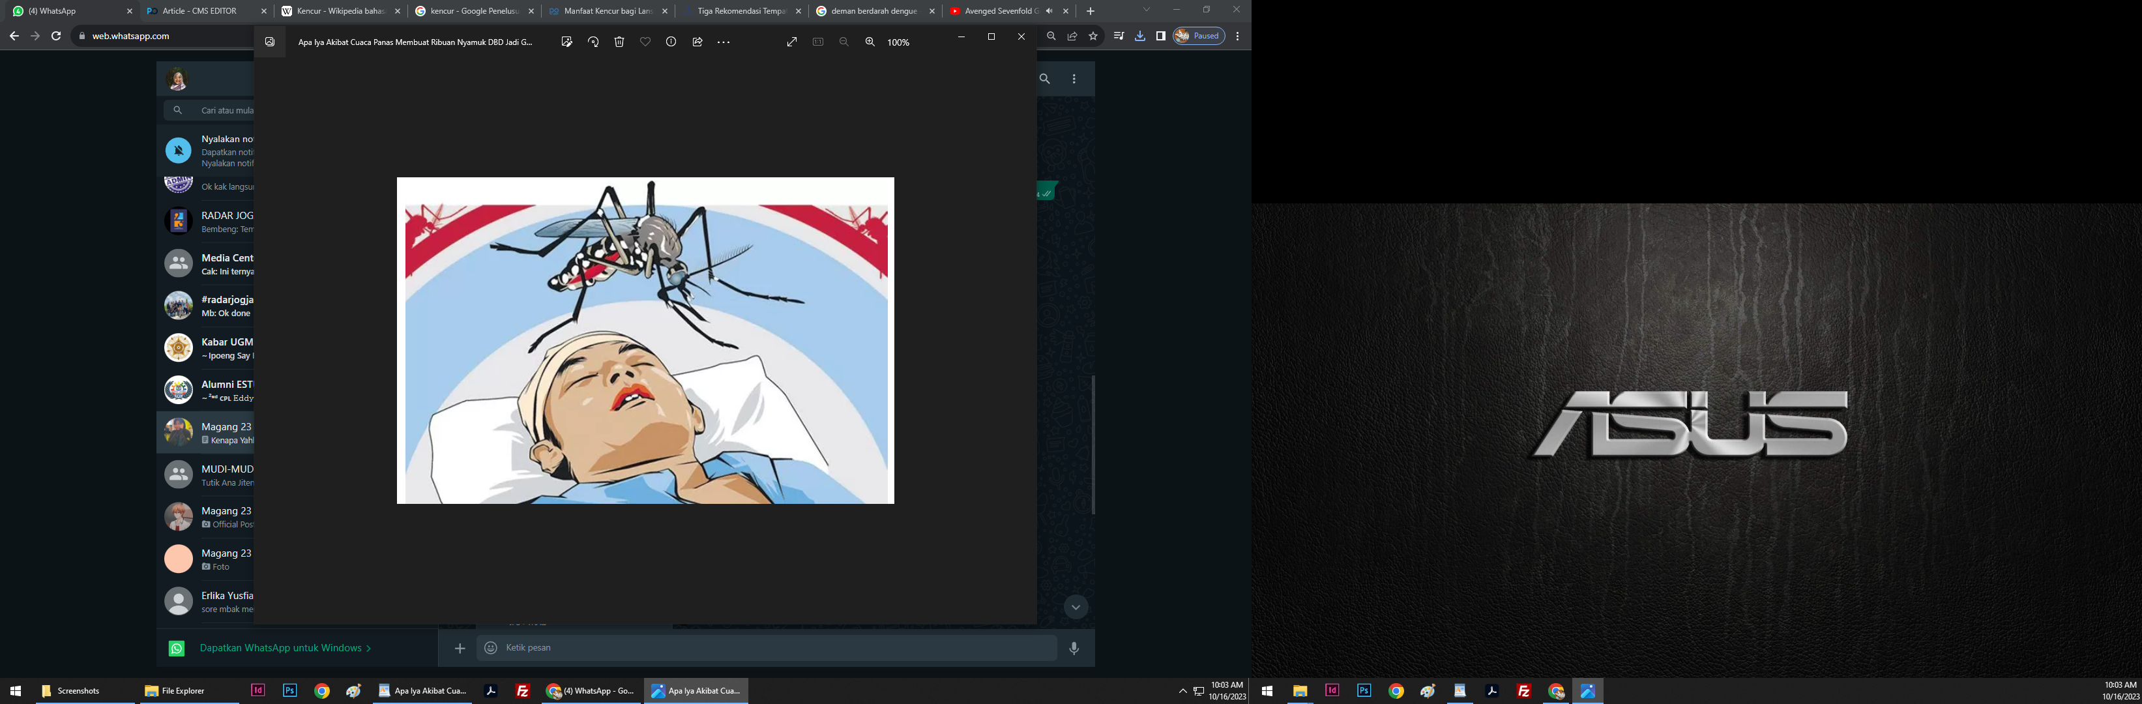Viewport: 2142px width, 704px height.
Task: Mute the Avenged Sevenfold tab audio
Action: pyautogui.click(x=1049, y=11)
